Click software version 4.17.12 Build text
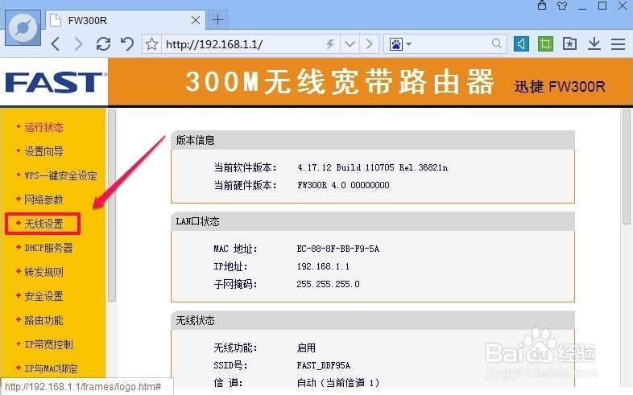This screenshot has height=395, width=633. tap(372, 167)
